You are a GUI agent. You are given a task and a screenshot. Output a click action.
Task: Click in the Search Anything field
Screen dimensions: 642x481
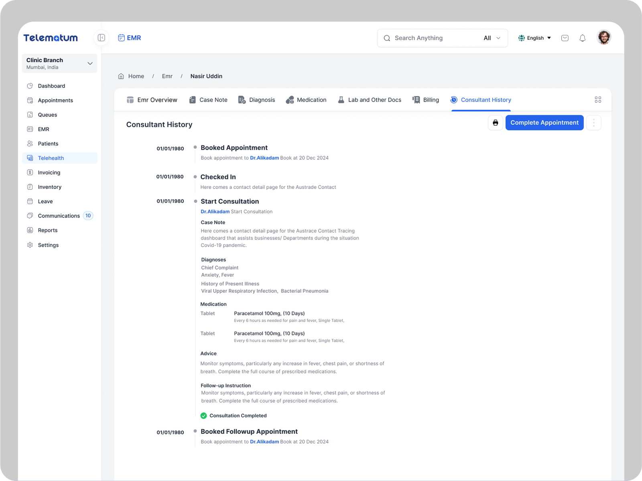(433, 38)
